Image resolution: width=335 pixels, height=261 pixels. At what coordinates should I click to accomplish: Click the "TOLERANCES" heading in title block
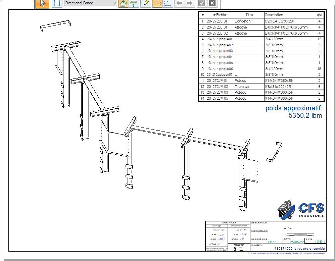coord(228,222)
